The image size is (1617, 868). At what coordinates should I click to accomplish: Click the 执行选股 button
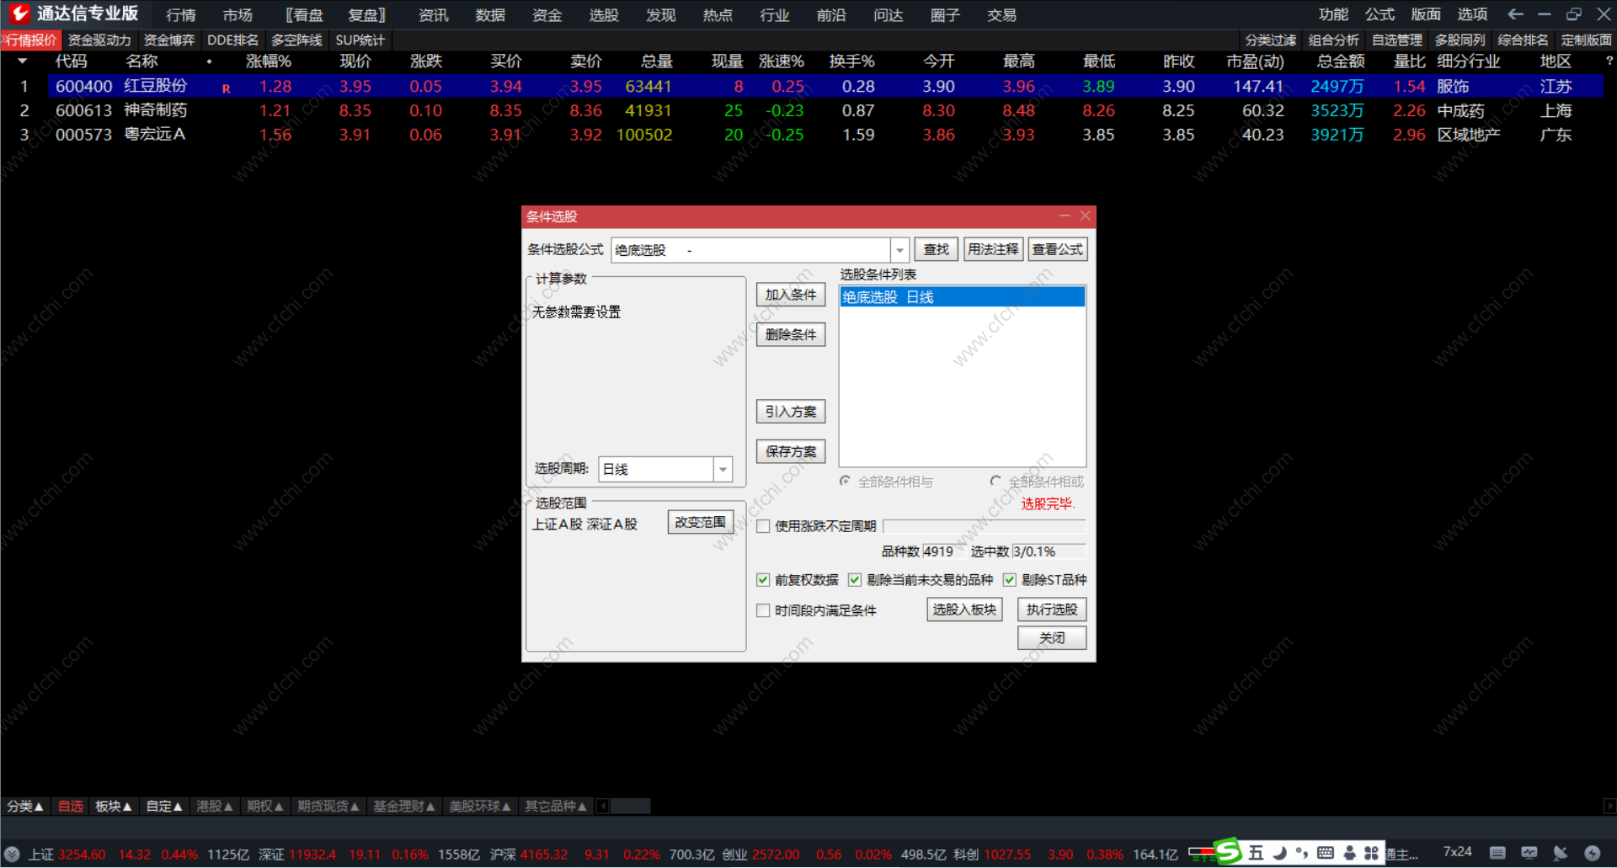pos(1051,609)
